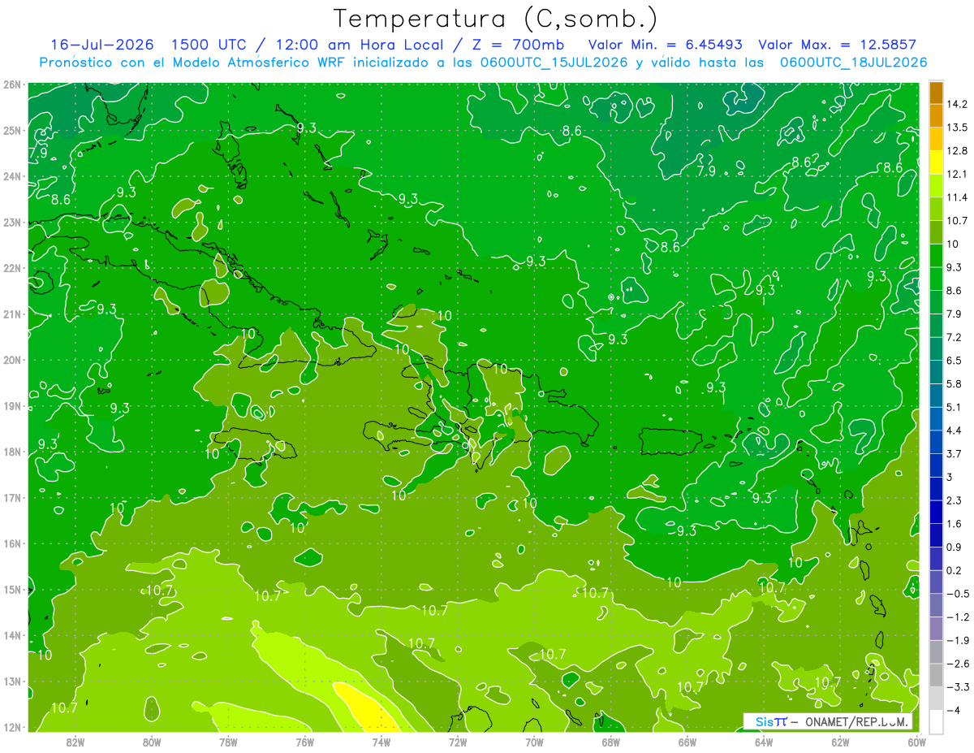The image size is (974, 753).
Task: Click colorbar label '12.8'
Action: (x=957, y=151)
